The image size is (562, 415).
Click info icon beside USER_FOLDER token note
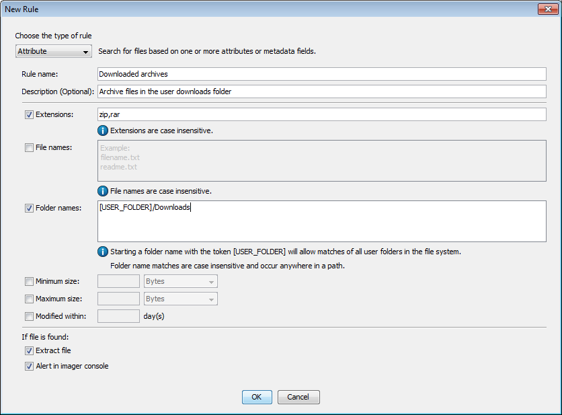(x=103, y=252)
